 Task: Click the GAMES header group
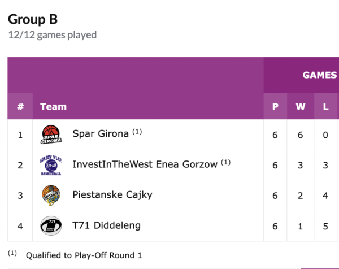pyautogui.click(x=319, y=75)
